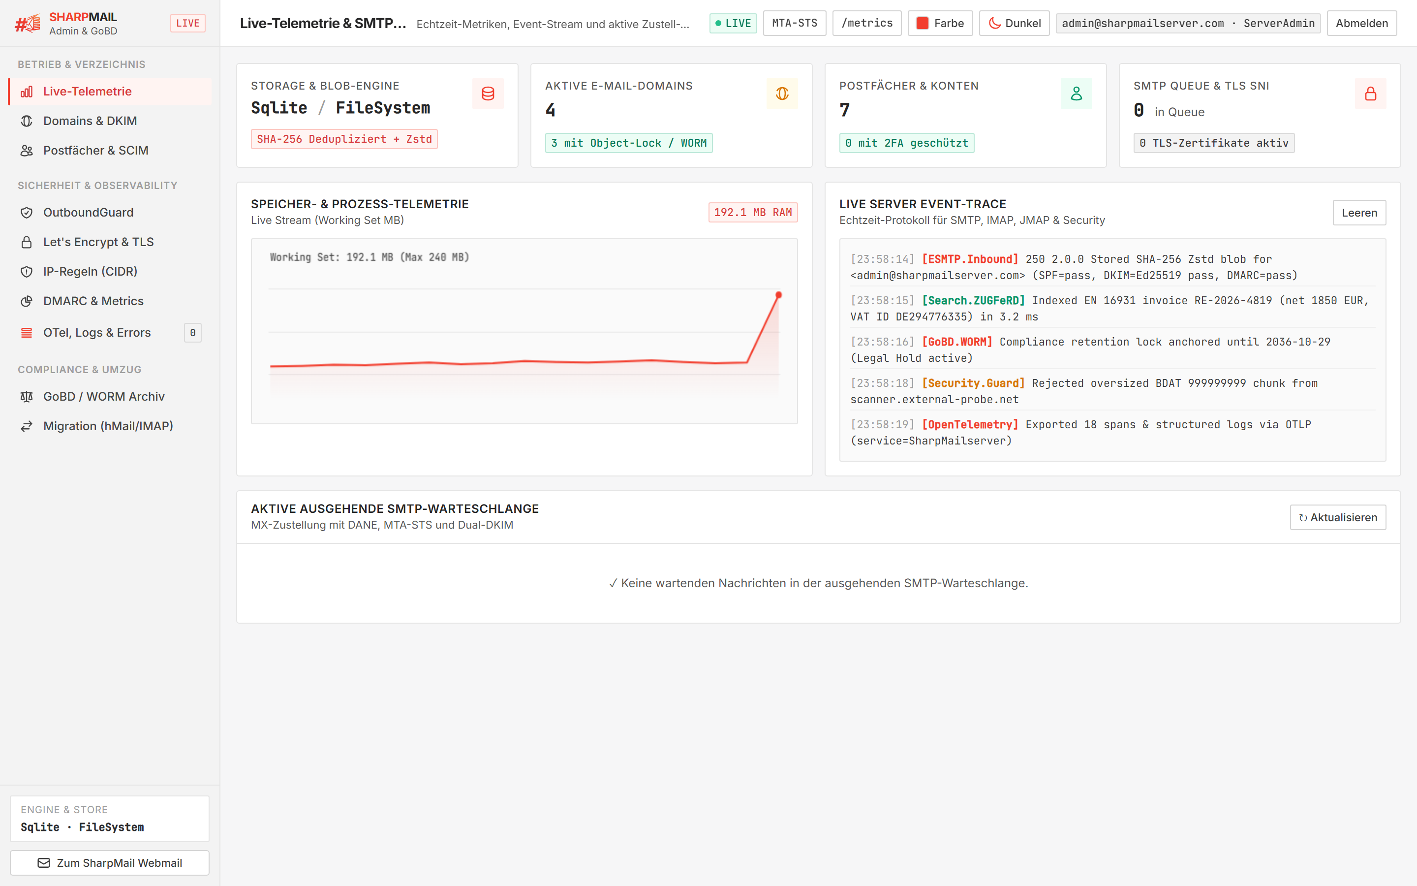Click the GoBD / WORM scales icon
This screenshot has height=886, width=1417.
[27, 397]
